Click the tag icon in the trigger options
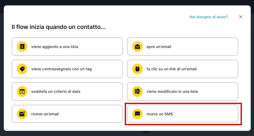The image size is (254, 136). click(x=22, y=69)
